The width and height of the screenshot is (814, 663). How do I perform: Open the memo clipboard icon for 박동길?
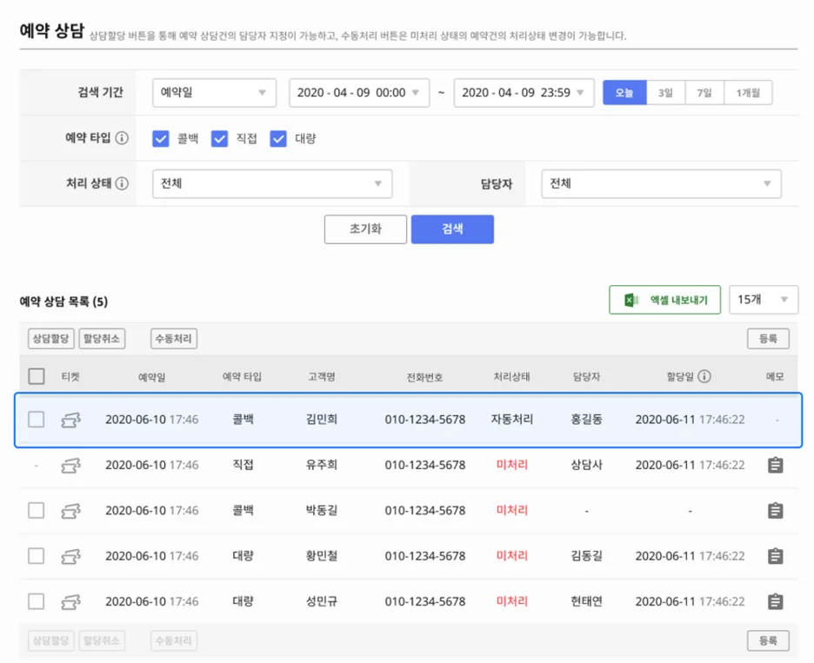tap(775, 510)
